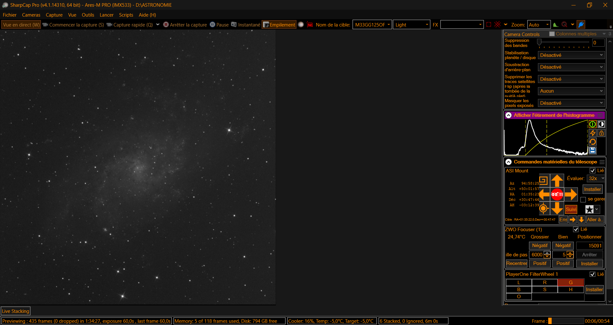
Task: Click the red magnifier focus tool icon
Action: tap(564, 25)
